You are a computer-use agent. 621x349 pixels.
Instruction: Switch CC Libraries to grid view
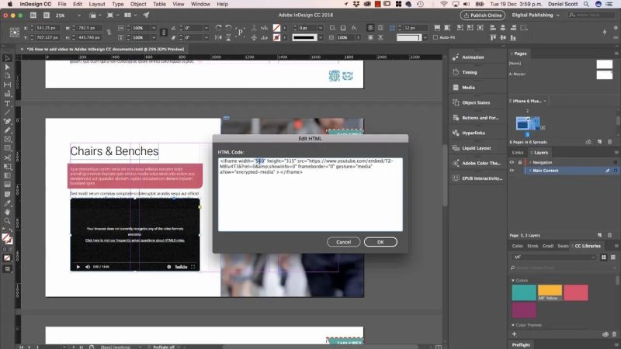point(604,257)
